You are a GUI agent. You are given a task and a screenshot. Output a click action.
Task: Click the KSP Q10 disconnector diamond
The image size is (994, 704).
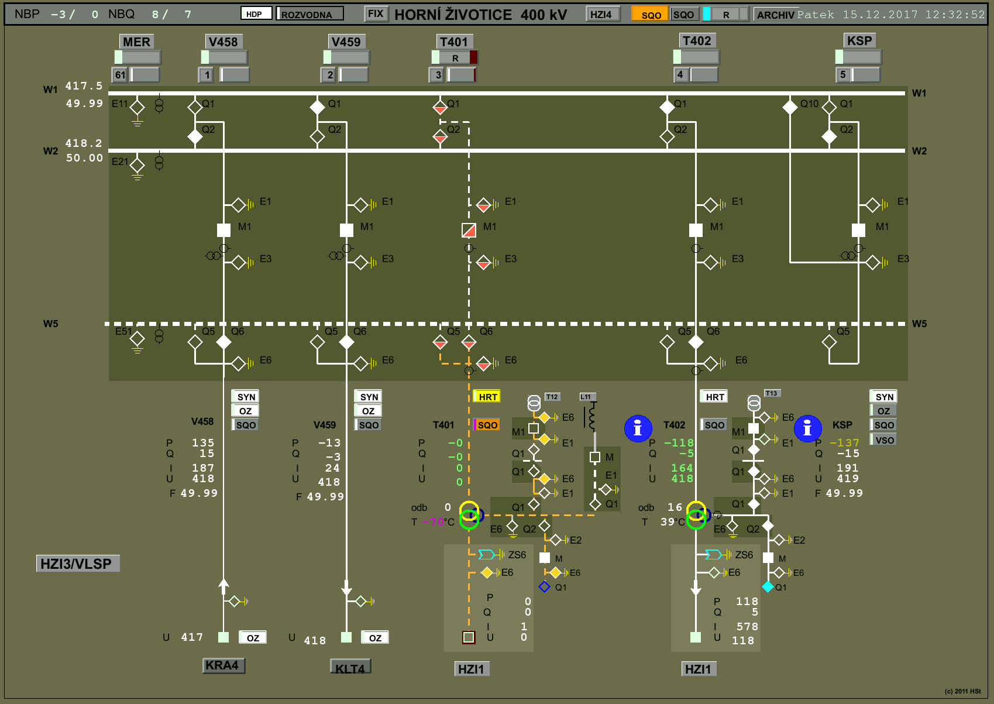(x=790, y=107)
